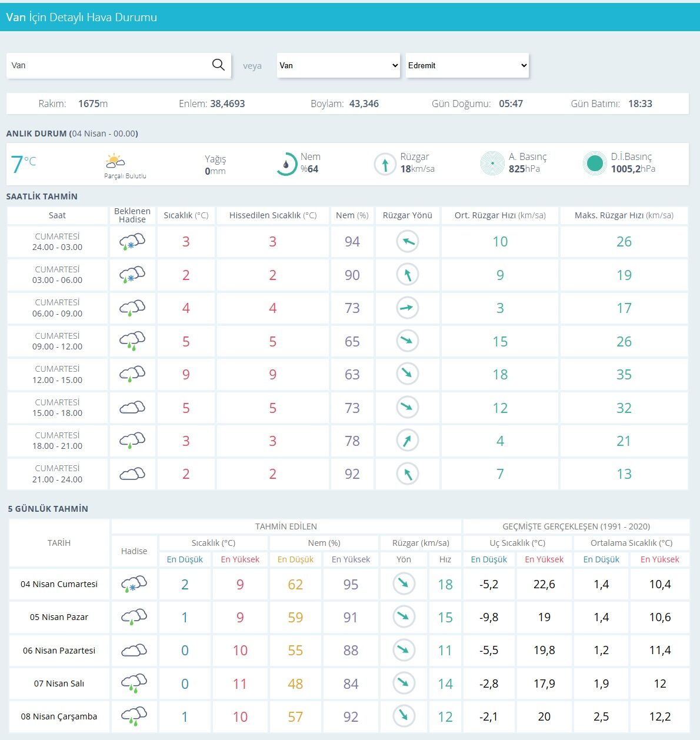Click the sleet icon for 24.00 - 03.00
The image size is (700, 740).
pyautogui.click(x=132, y=242)
